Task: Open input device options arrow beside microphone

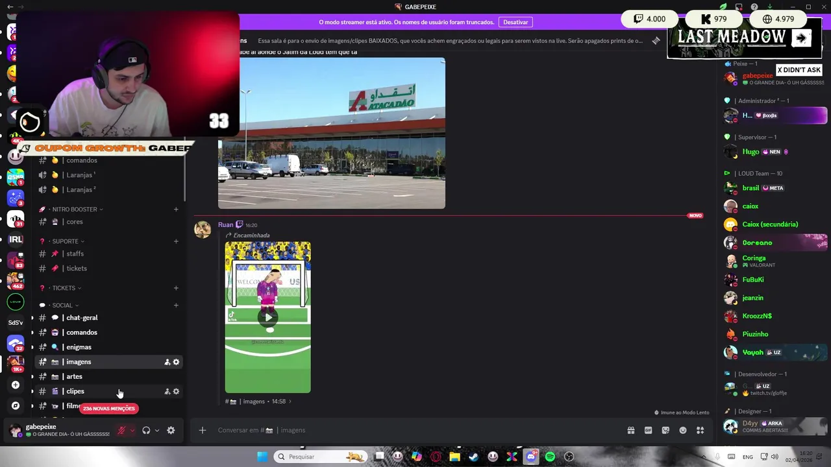Action: pyautogui.click(x=132, y=431)
